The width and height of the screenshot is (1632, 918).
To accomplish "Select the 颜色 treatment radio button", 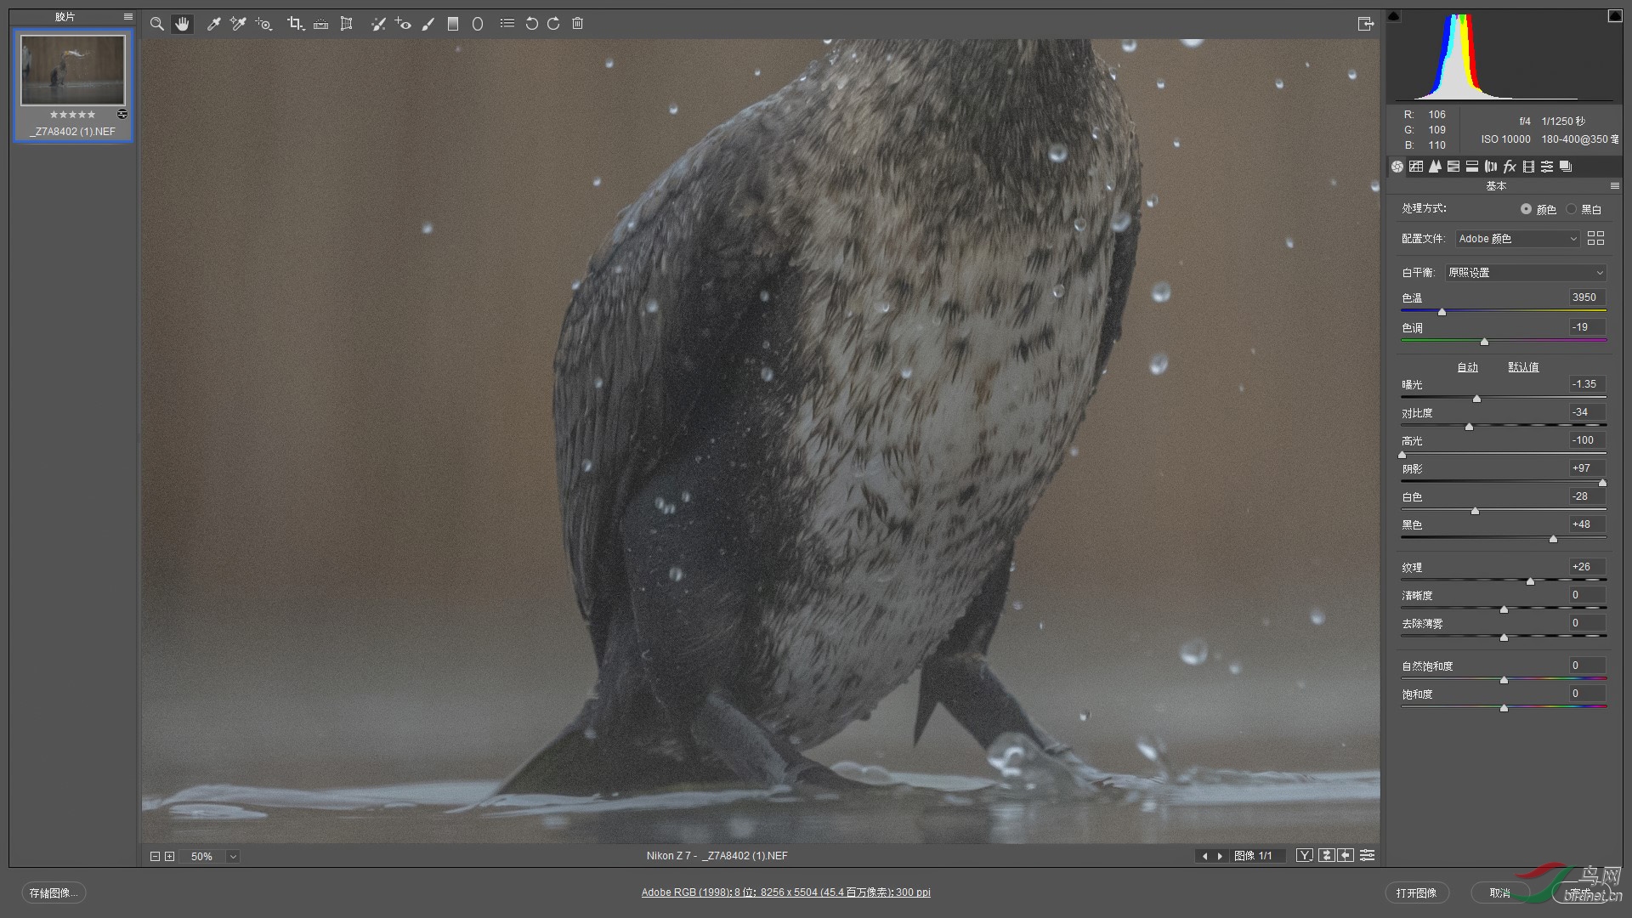I will tap(1527, 209).
